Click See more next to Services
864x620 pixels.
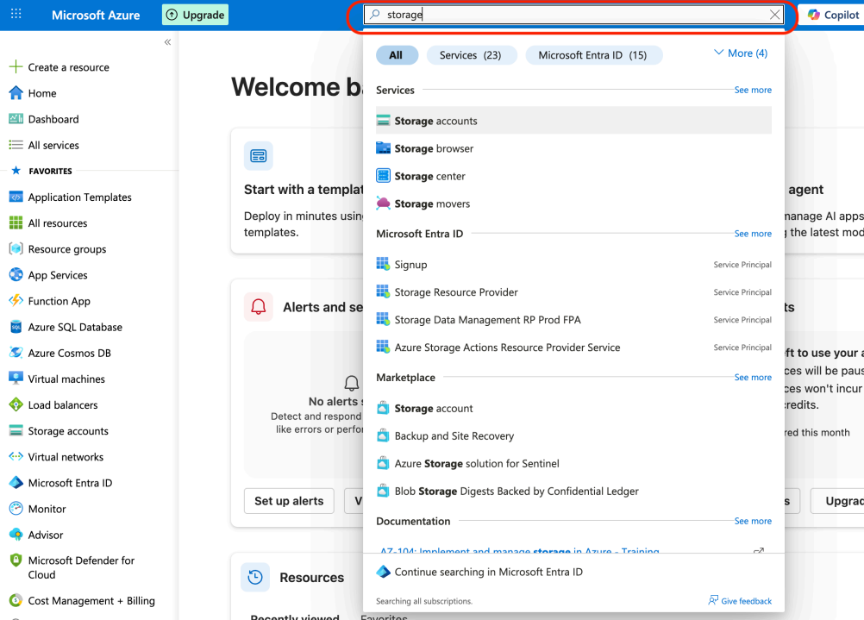coord(752,90)
